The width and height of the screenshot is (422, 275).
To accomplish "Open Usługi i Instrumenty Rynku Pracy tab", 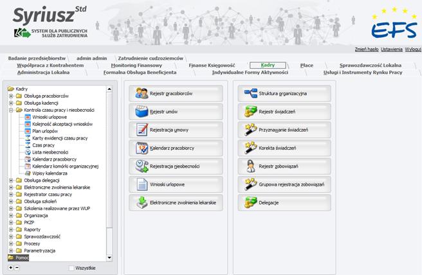I will [363, 73].
